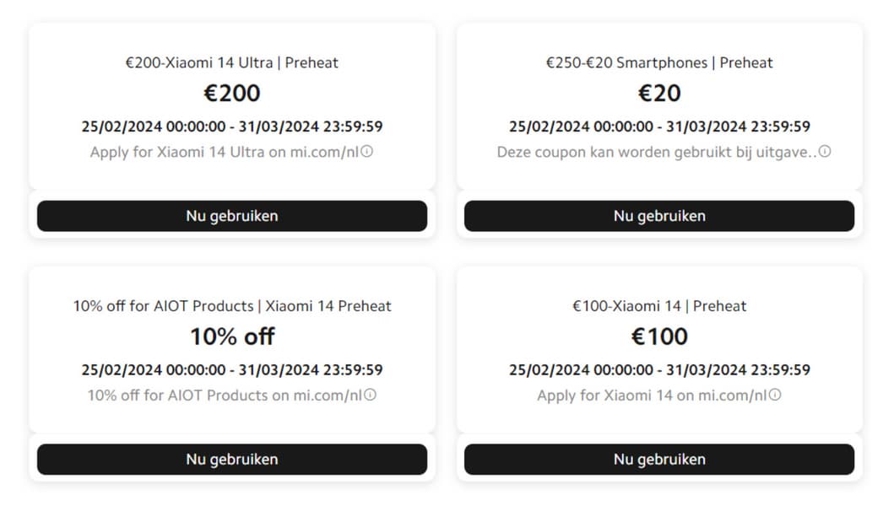
Task: Click the bold '10% off' amount
Action: 231,336
